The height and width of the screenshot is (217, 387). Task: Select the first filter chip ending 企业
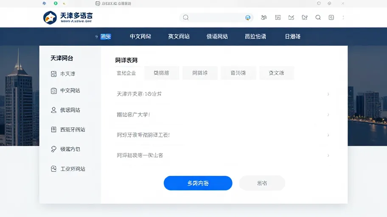pos(126,73)
